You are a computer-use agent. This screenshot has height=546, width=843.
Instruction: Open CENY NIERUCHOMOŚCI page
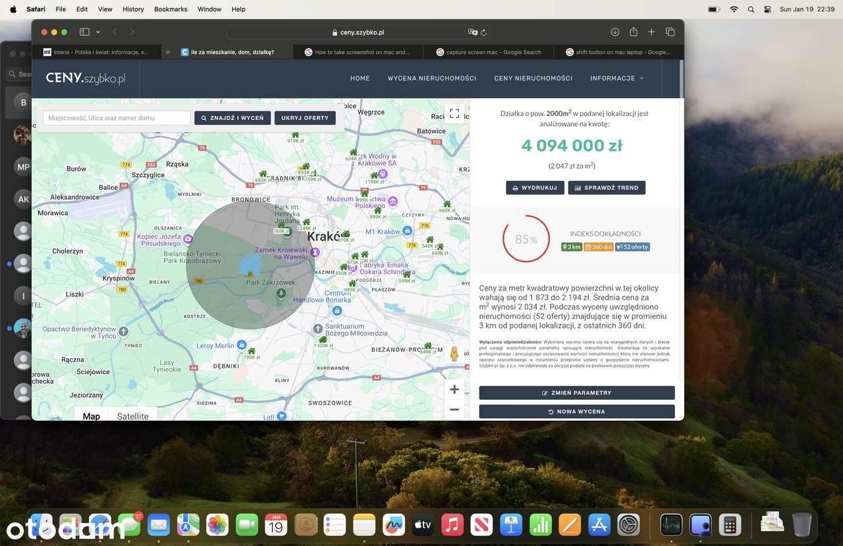(533, 78)
